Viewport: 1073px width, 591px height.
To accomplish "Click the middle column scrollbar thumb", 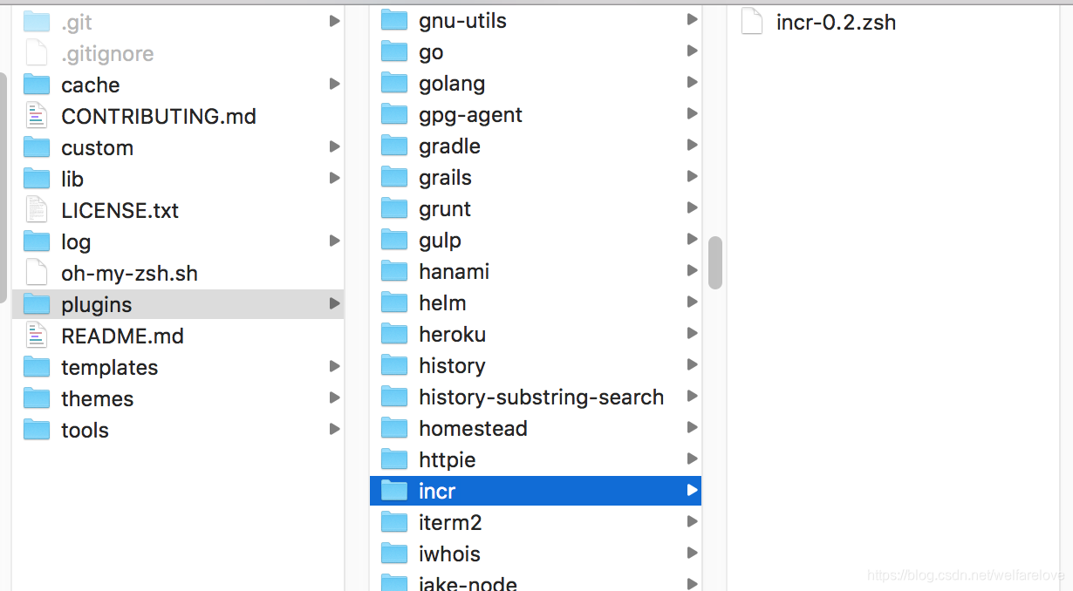I will coord(715,262).
